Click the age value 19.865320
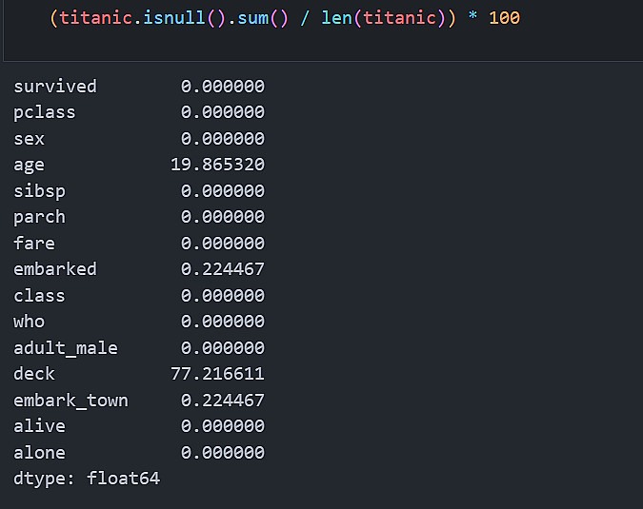Viewport: 643px width, 509px height. point(217,165)
